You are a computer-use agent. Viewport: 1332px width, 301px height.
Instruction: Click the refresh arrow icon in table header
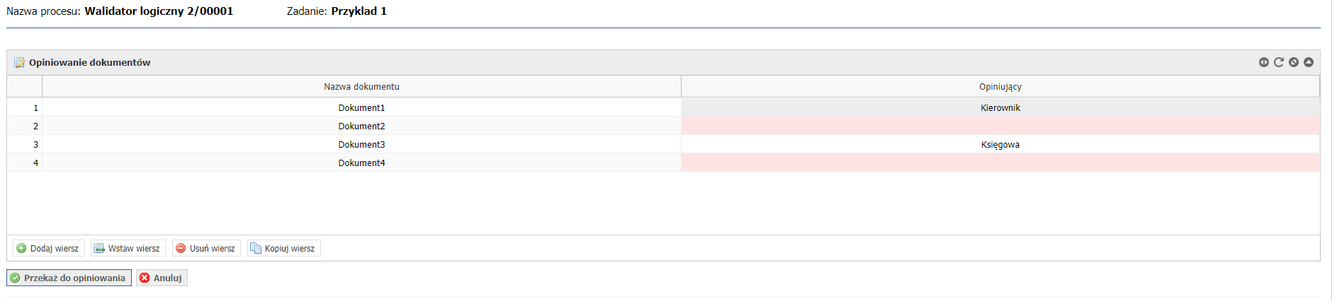(x=1279, y=62)
